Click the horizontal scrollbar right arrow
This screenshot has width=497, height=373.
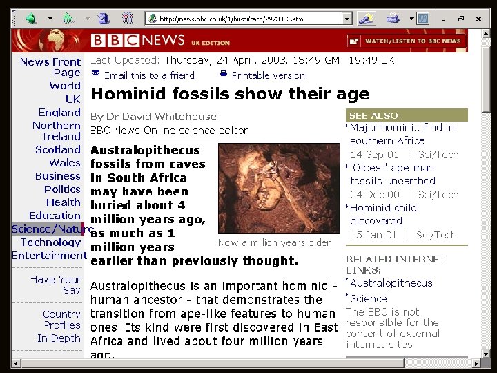click(x=476, y=363)
